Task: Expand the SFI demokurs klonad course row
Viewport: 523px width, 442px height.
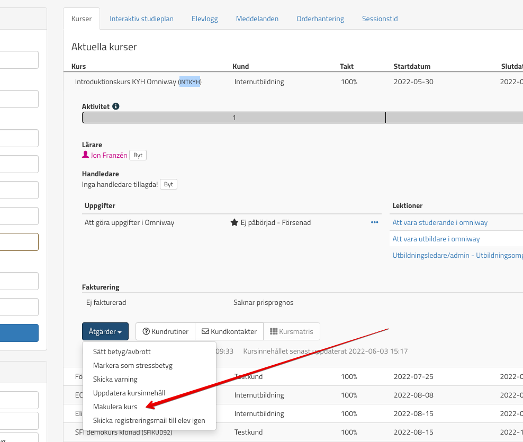Action: [x=123, y=432]
